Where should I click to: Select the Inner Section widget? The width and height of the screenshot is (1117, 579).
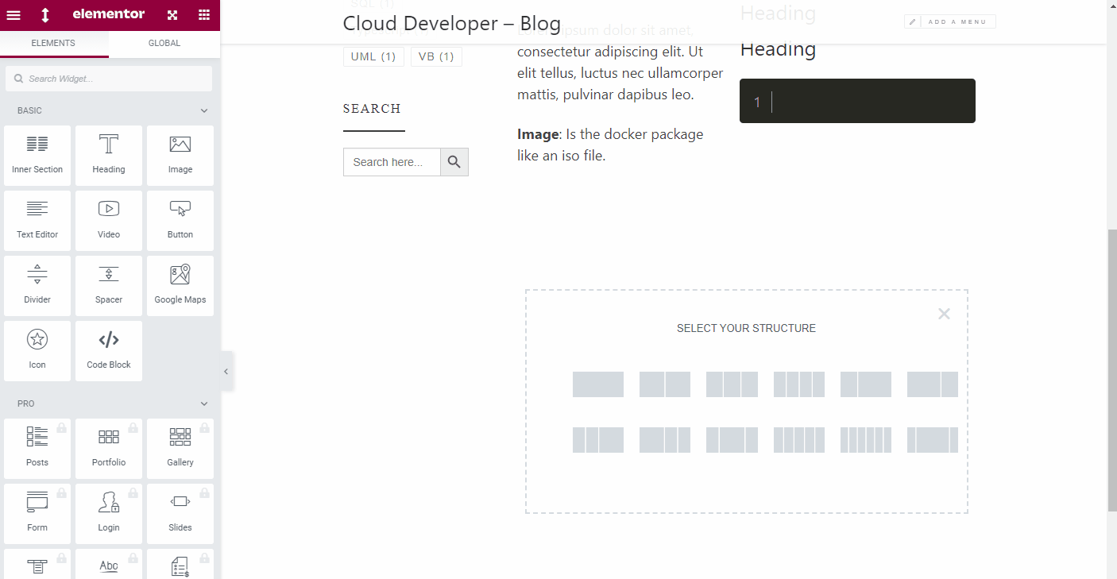pyautogui.click(x=37, y=156)
